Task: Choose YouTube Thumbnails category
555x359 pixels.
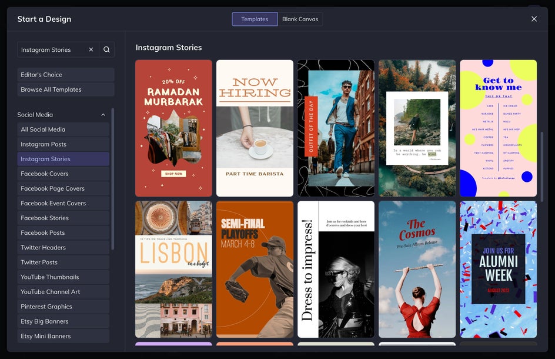Action: pos(63,277)
